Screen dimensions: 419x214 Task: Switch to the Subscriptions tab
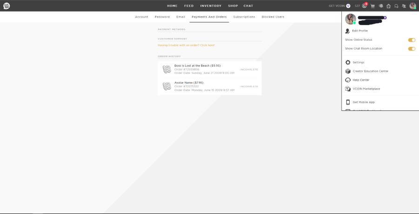point(244,17)
